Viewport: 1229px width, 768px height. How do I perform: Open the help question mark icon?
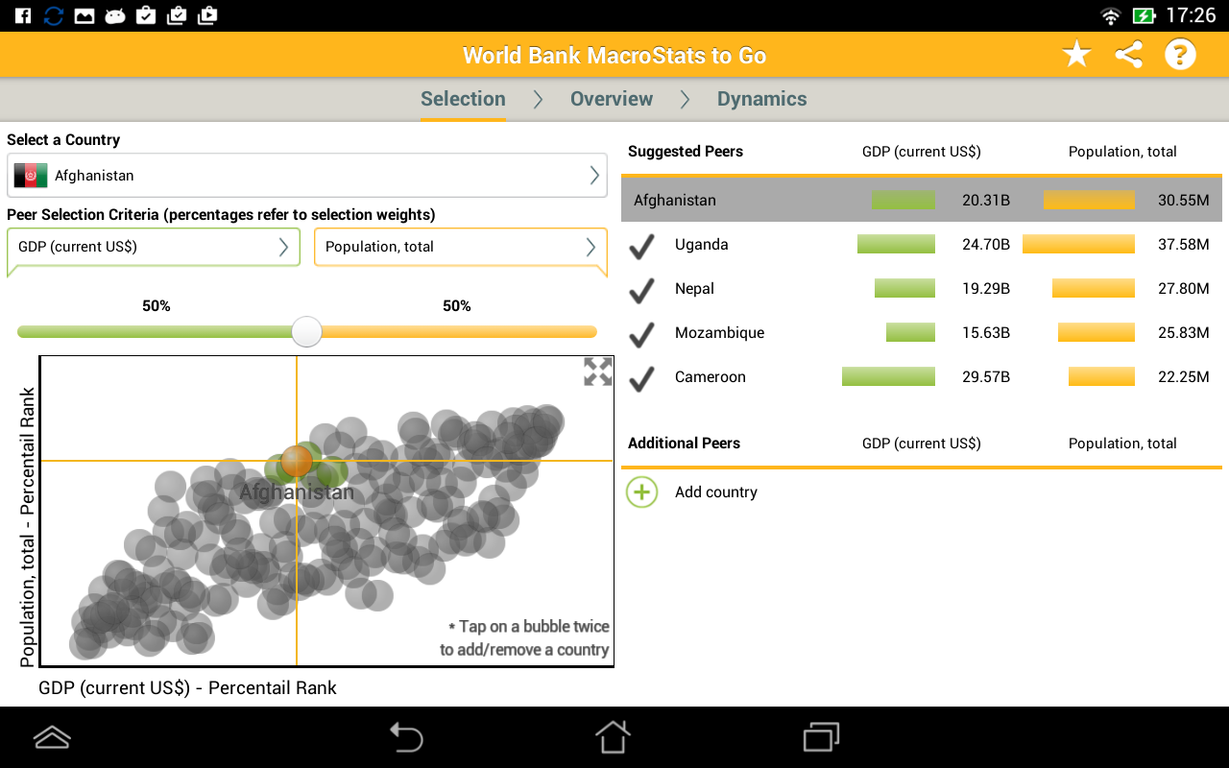pos(1180,55)
